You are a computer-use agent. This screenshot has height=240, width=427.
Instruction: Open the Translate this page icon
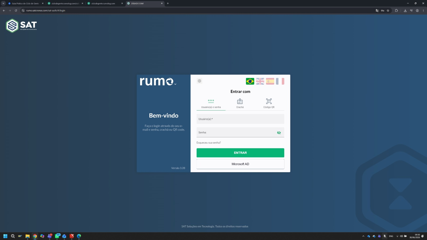(x=377, y=11)
